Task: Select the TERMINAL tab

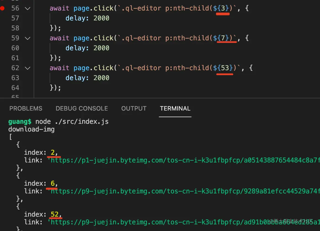Action: [175, 108]
